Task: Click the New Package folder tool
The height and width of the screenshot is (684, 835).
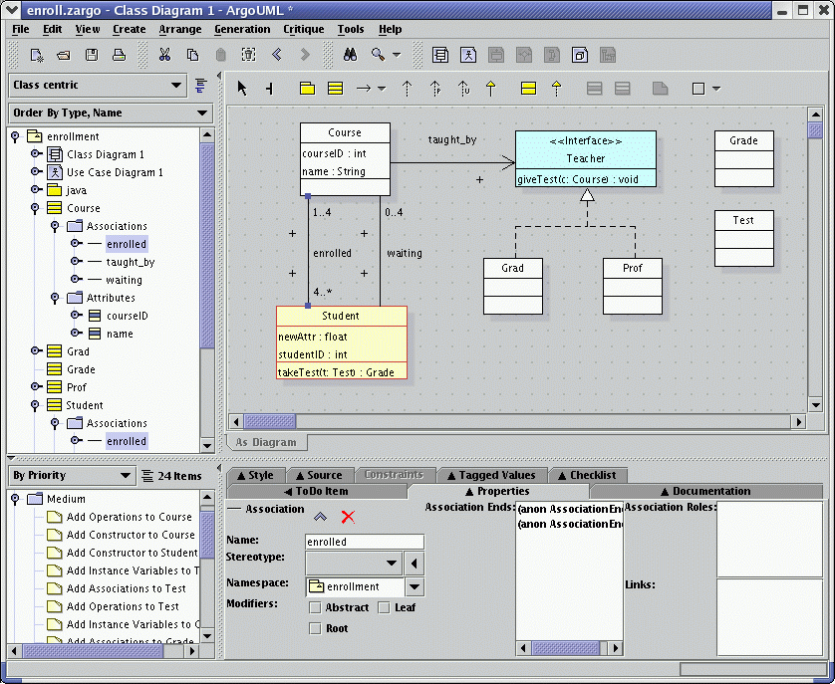Action: point(307,89)
